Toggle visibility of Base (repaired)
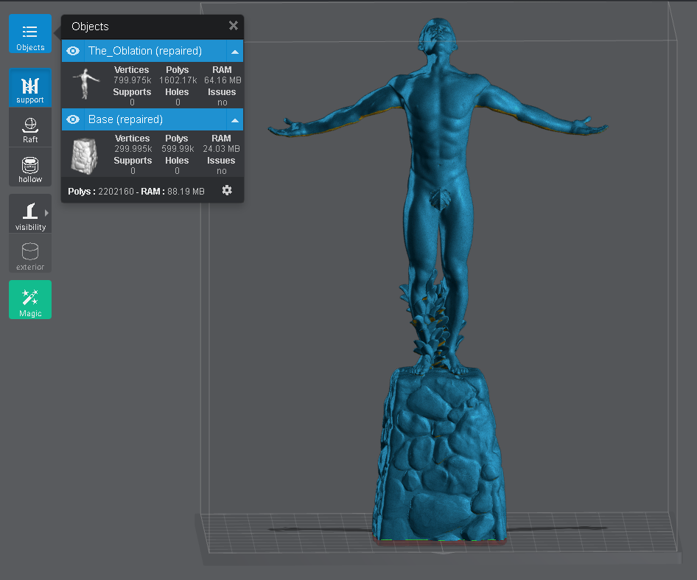697x580 pixels. pyautogui.click(x=72, y=119)
